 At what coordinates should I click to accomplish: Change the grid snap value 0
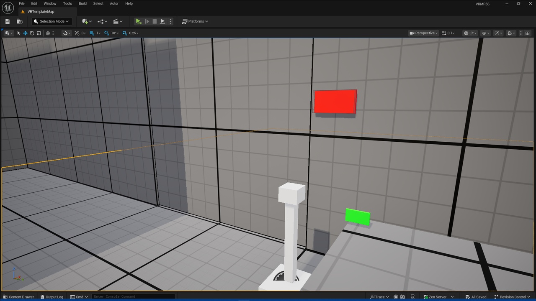[83, 33]
